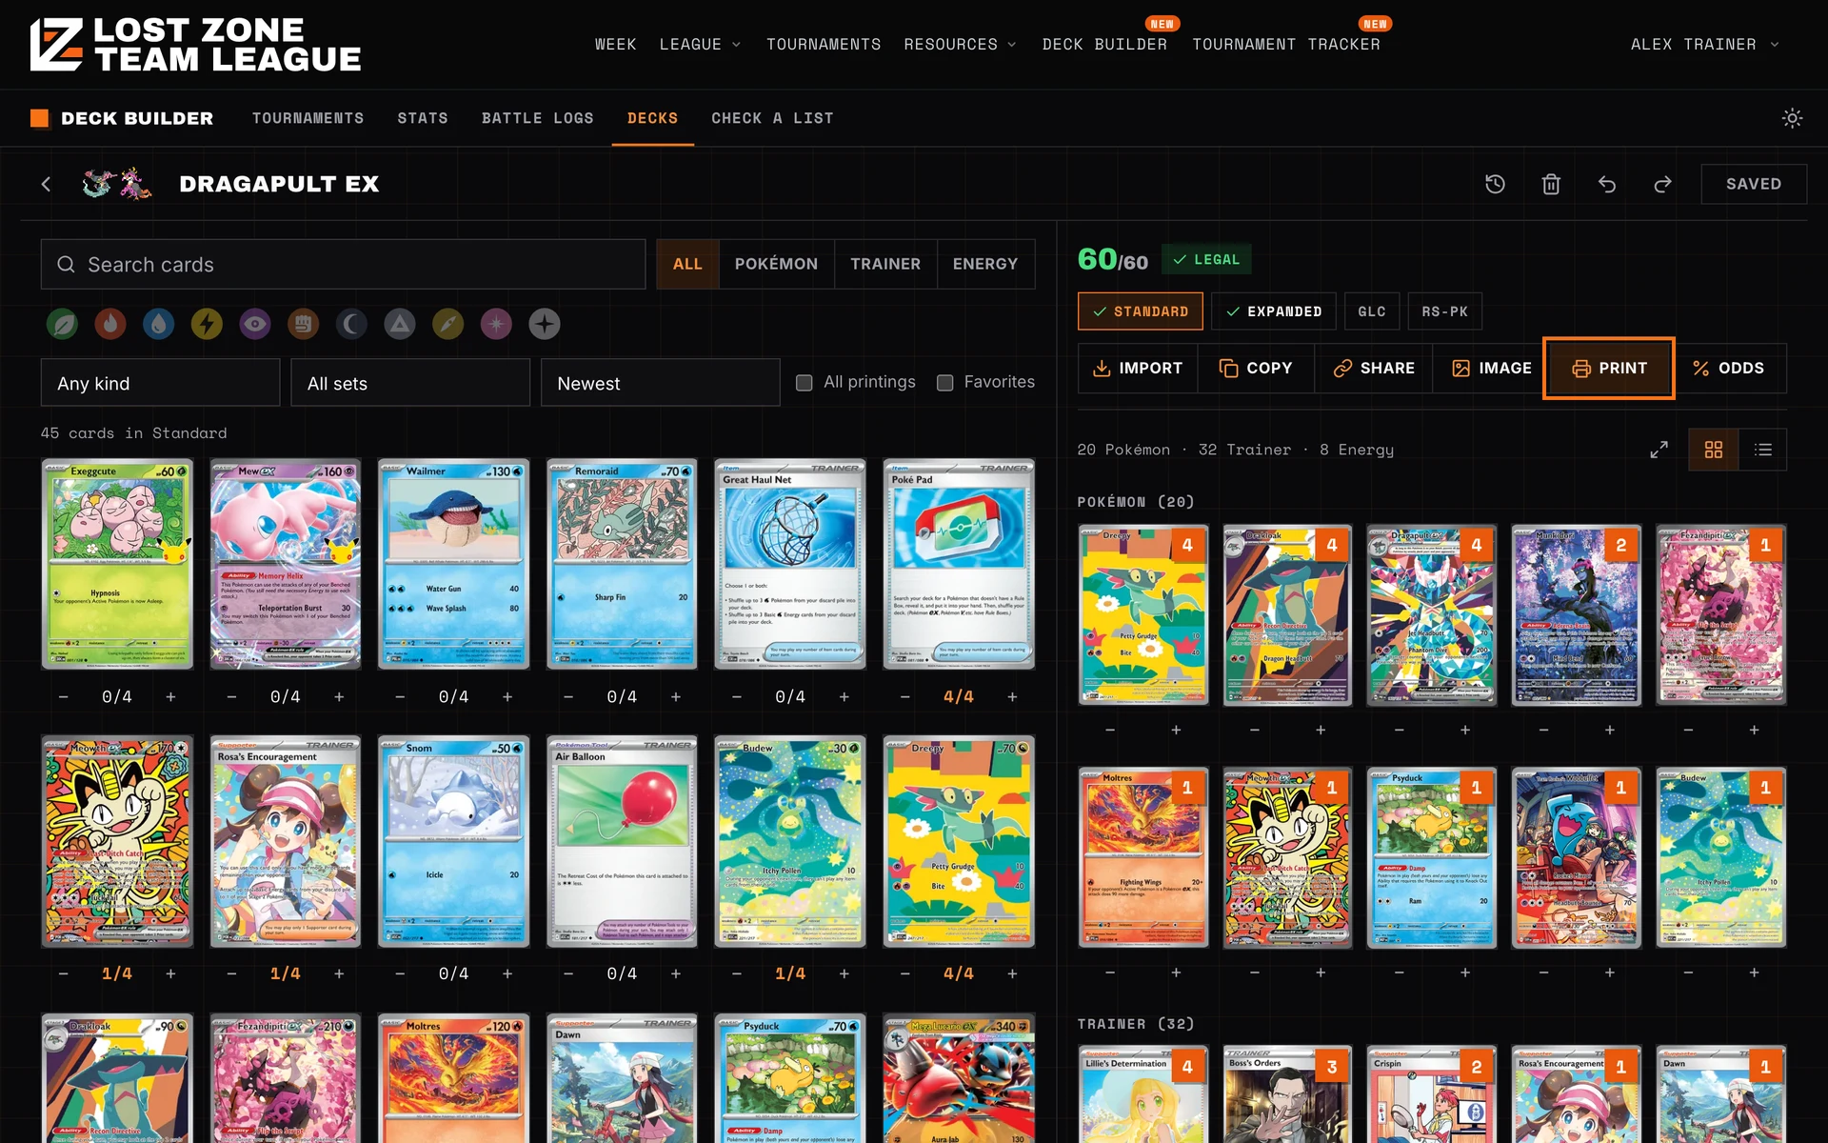The image size is (1828, 1143).
Task: Open Deck Builder in top navigation
Action: [1104, 45]
